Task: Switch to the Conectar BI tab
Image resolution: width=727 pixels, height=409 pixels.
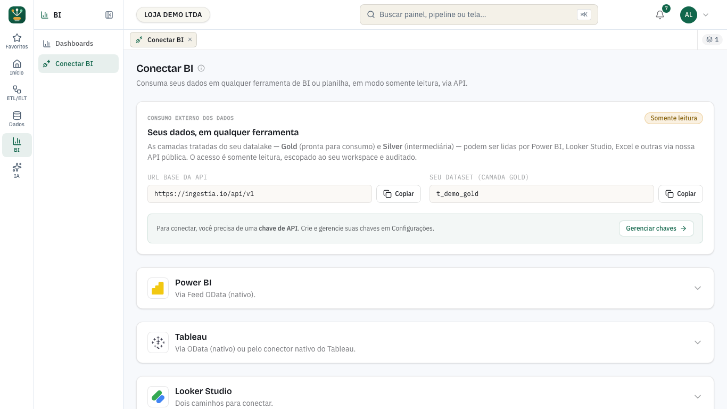Action: pos(163,39)
